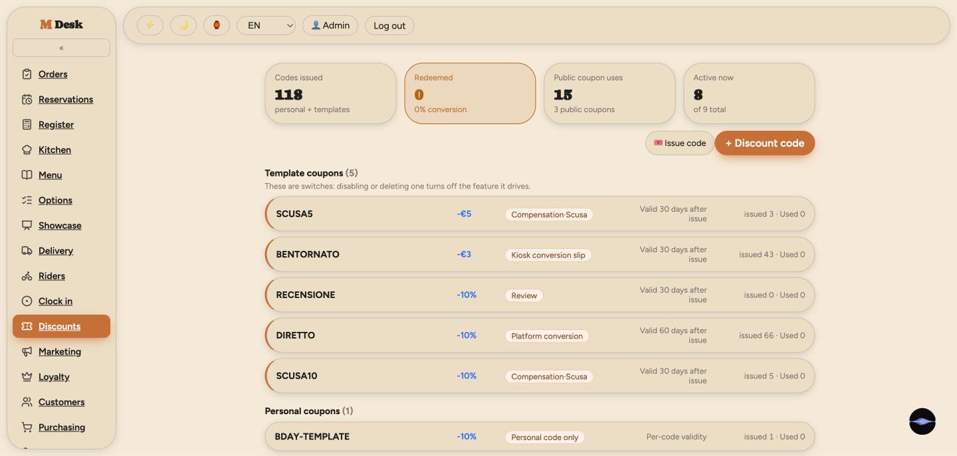Add a new Discount code
The width and height of the screenshot is (957, 456).
click(765, 143)
